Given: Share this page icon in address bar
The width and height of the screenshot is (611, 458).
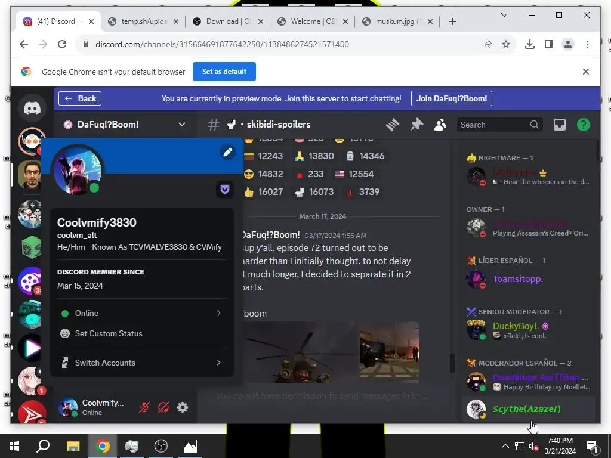Looking at the screenshot, I should click(487, 44).
